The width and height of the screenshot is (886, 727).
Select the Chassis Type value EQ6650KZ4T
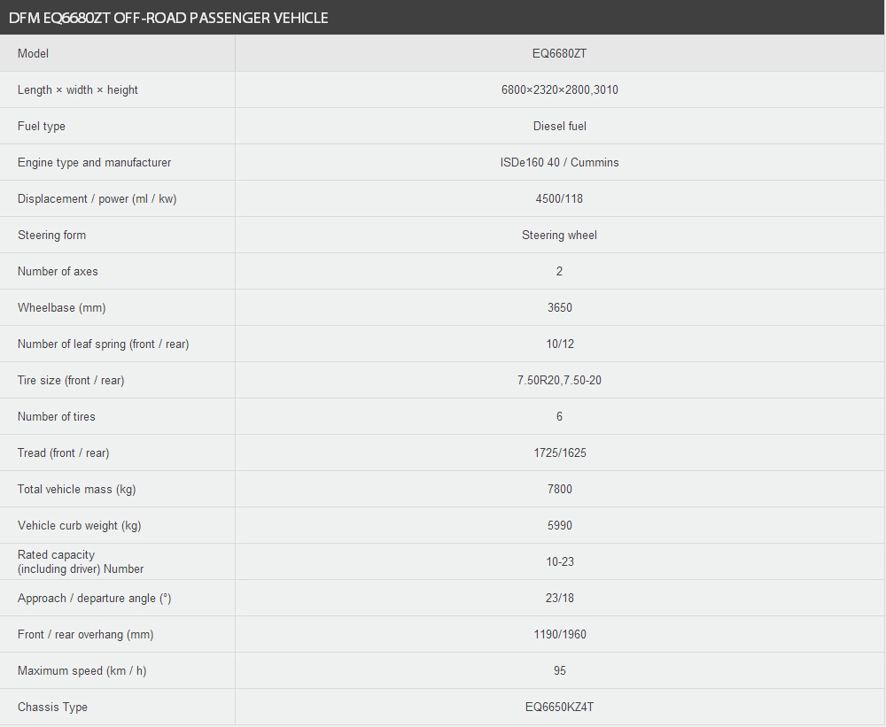[559, 708]
